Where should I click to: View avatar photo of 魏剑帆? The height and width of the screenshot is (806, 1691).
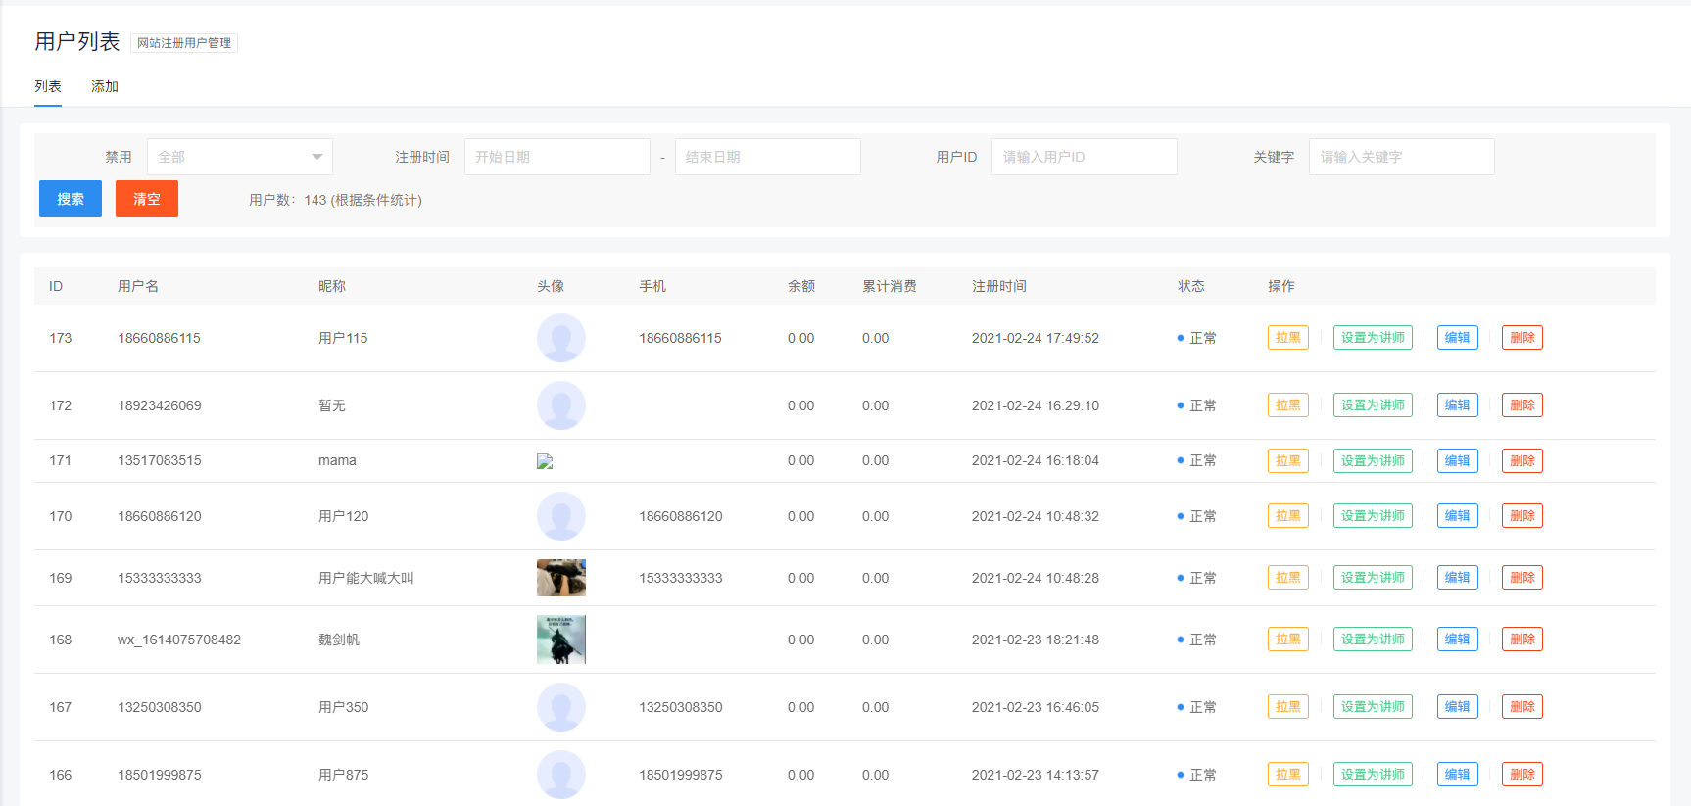(x=561, y=640)
